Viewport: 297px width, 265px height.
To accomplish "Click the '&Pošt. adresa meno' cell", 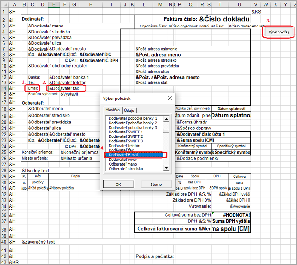I will (x=158, y=55).
